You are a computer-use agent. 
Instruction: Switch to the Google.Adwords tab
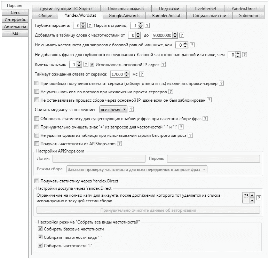point(124,16)
